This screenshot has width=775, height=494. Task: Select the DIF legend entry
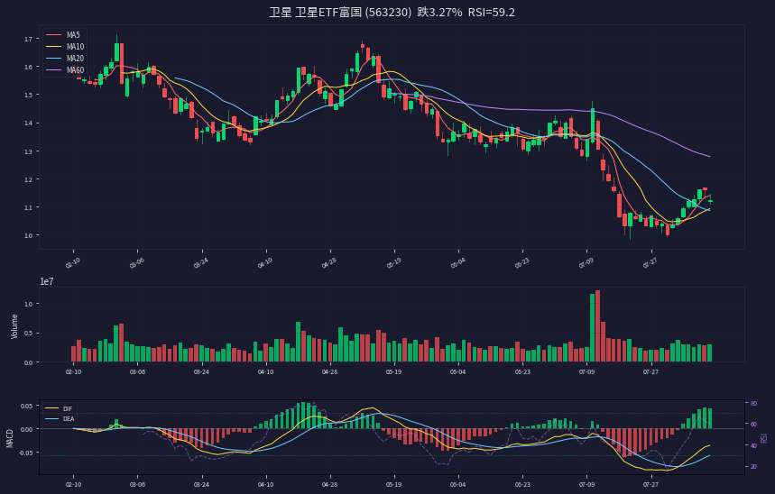click(x=59, y=408)
